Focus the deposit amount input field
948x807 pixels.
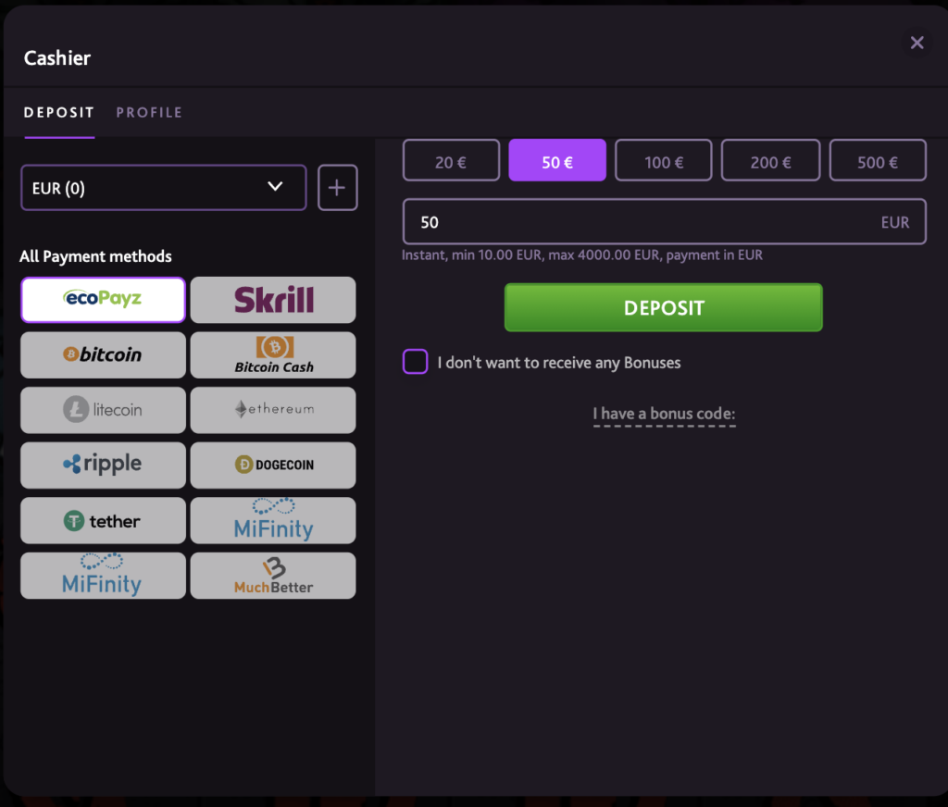click(665, 222)
